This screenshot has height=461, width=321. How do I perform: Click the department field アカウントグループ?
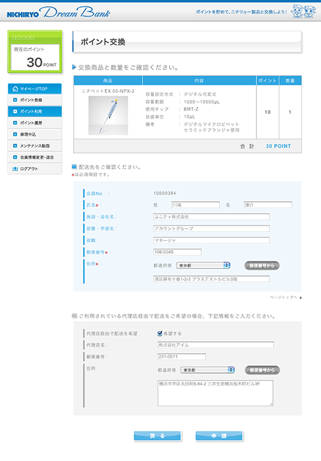[x=211, y=229]
